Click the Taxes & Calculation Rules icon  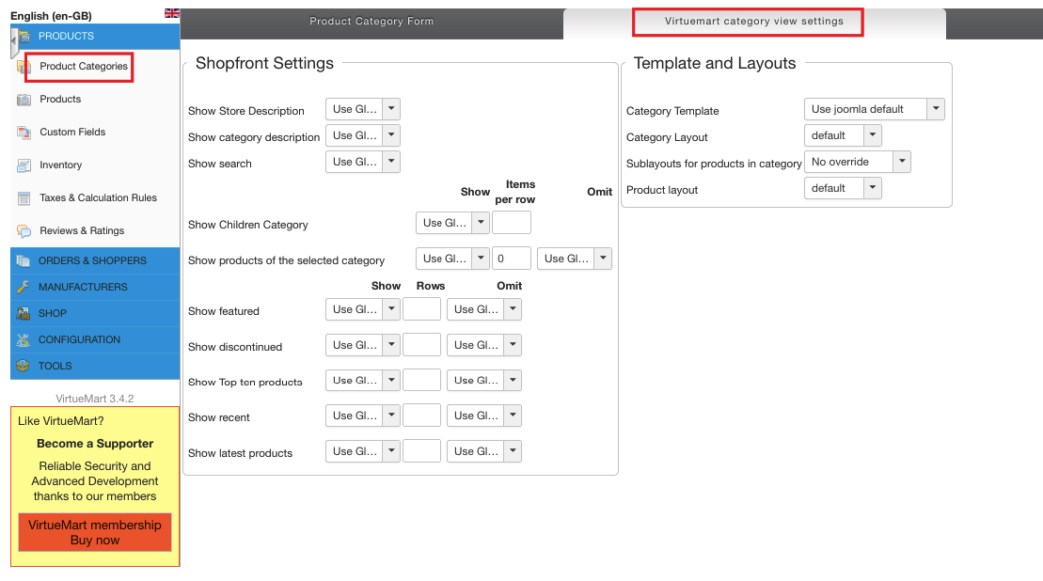pyautogui.click(x=24, y=198)
